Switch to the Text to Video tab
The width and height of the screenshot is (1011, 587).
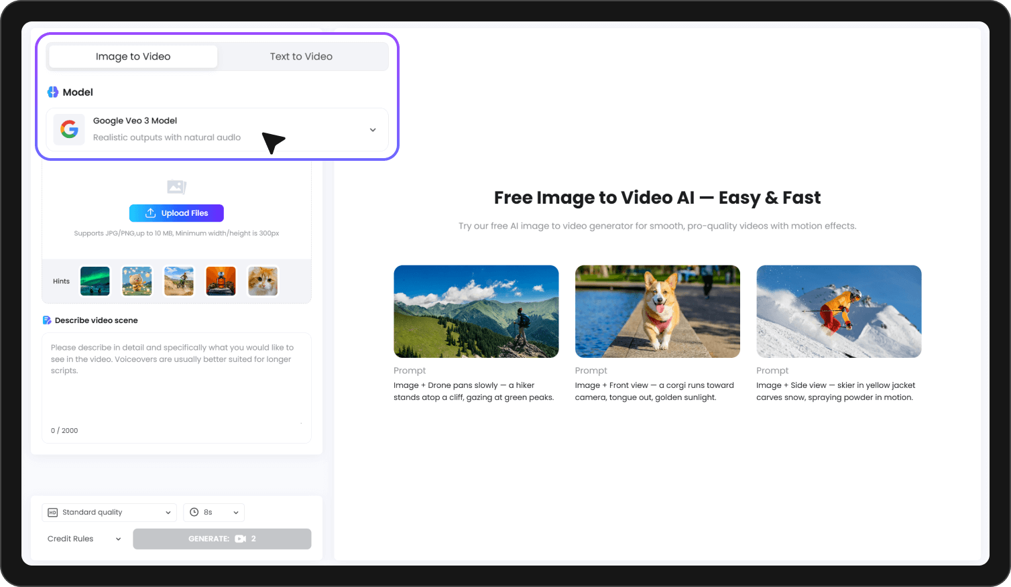pos(301,56)
